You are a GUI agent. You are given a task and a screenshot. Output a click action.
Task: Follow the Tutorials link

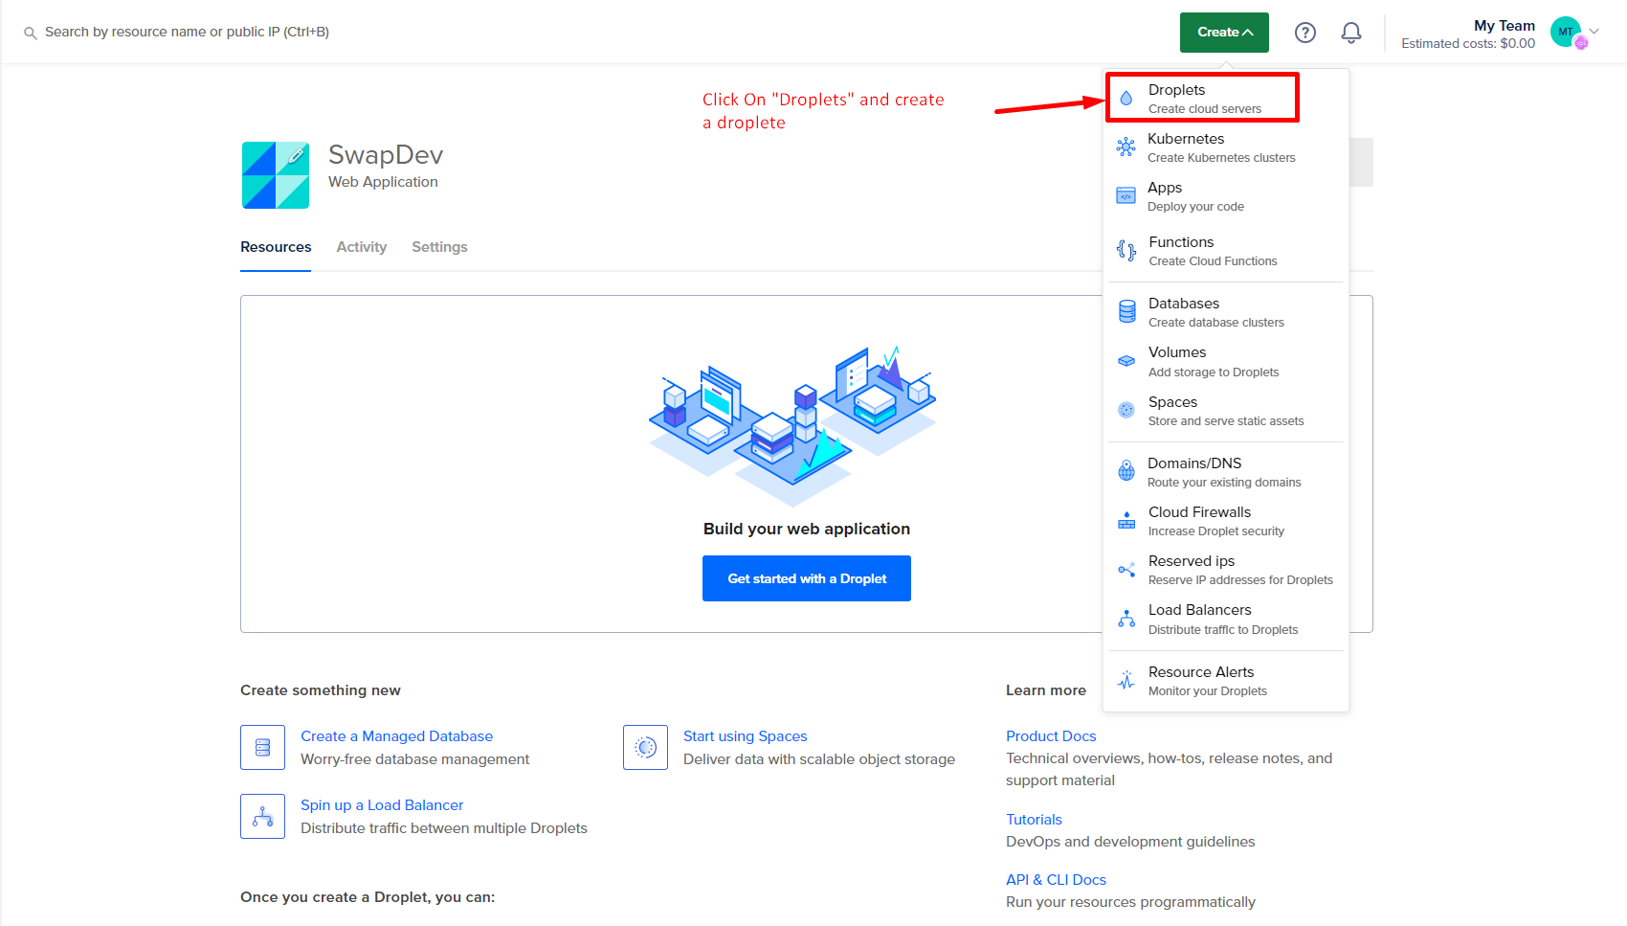(x=1034, y=819)
